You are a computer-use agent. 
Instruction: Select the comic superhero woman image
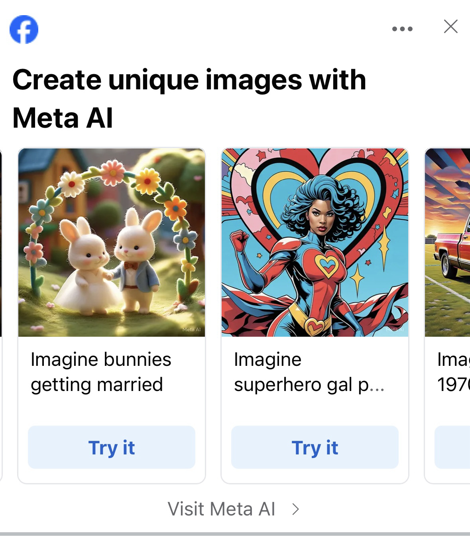click(315, 242)
